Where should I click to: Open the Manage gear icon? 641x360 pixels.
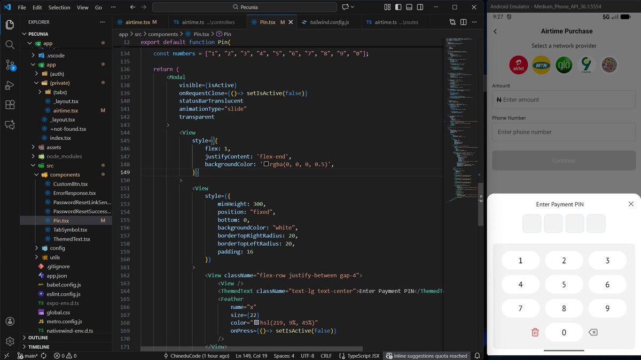point(10,341)
